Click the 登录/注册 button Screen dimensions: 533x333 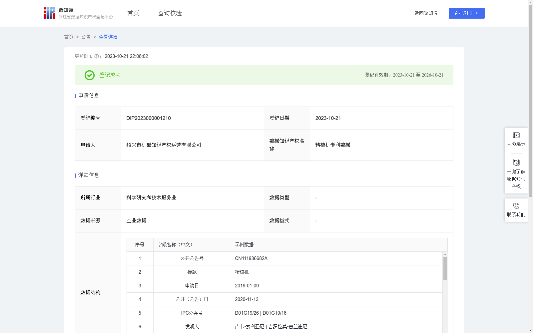[466, 13]
